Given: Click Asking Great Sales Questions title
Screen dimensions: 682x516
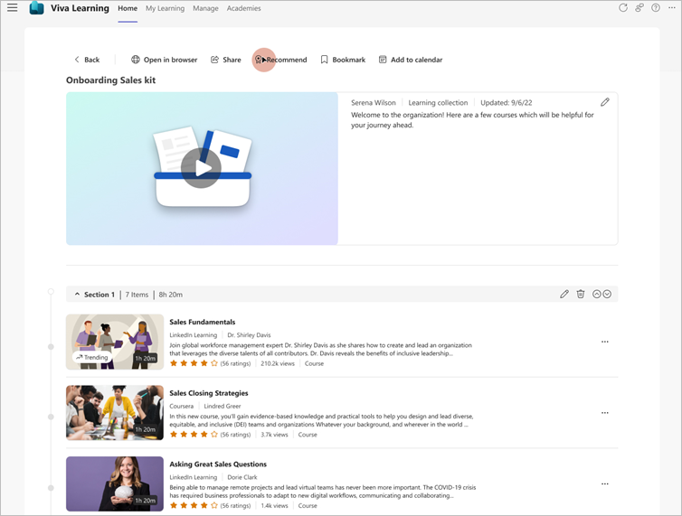Looking at the screenshot, I should [218, 464].
